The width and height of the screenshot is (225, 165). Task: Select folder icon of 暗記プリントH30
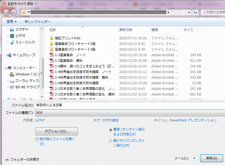coord(51,38)
